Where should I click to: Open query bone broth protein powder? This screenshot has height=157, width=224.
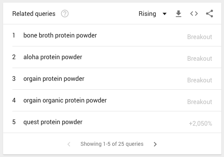(x=60, y=35)
